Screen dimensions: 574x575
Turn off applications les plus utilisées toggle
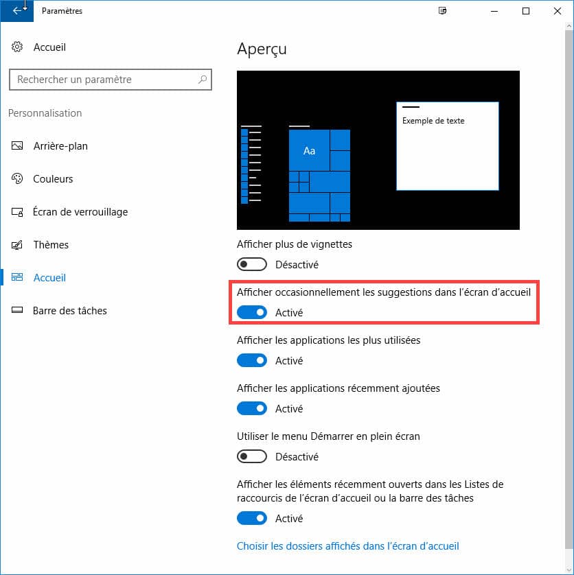click(252, 360)
